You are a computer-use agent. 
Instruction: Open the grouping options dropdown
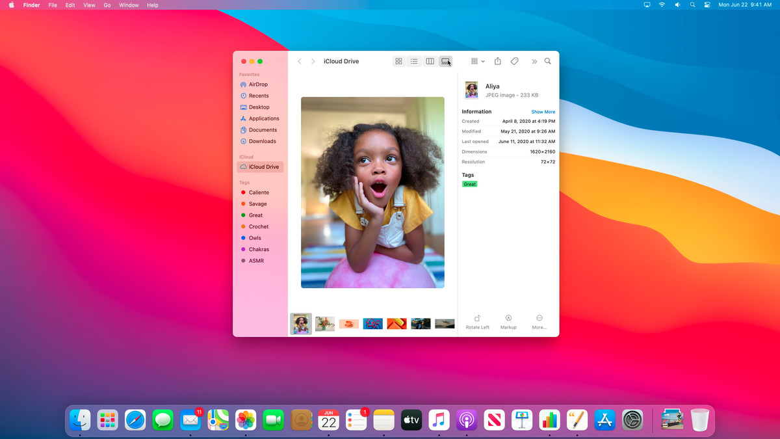(476, 60)
